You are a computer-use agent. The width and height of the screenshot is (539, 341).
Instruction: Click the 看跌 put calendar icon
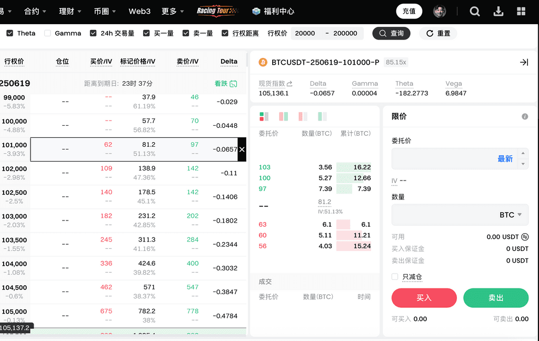[233, 84]
